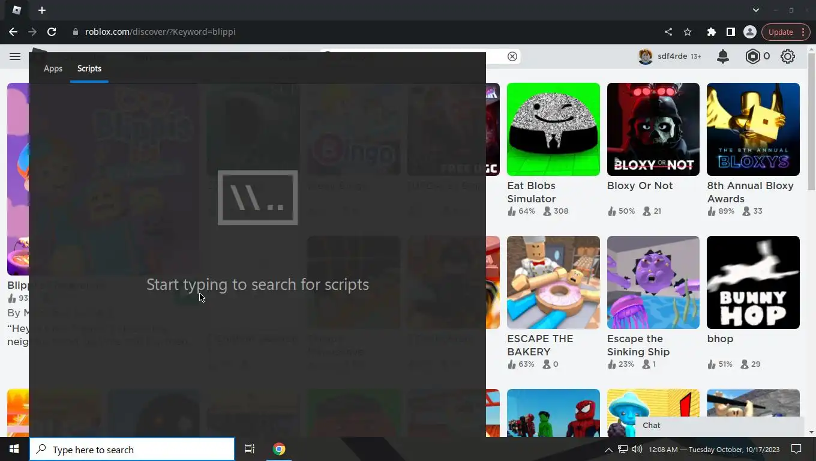Click sdf4rde username link

coord(672,56)
